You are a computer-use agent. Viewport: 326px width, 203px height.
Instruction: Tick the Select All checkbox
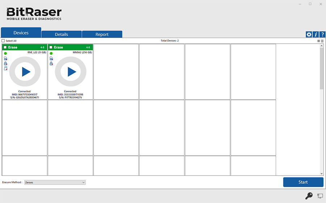pos(3,41)
